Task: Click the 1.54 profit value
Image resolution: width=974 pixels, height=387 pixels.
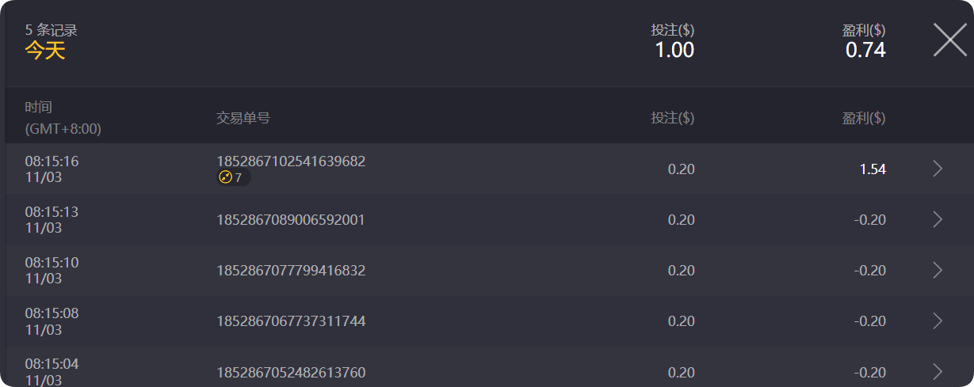Action: (873, 169)
